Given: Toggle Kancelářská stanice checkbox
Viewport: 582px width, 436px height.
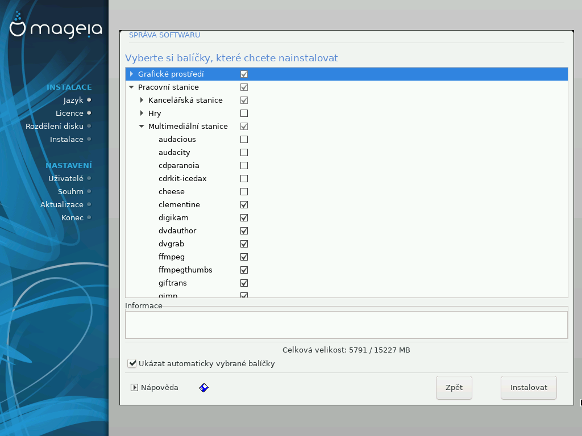Looking at the screenshot, I should 244,100.
